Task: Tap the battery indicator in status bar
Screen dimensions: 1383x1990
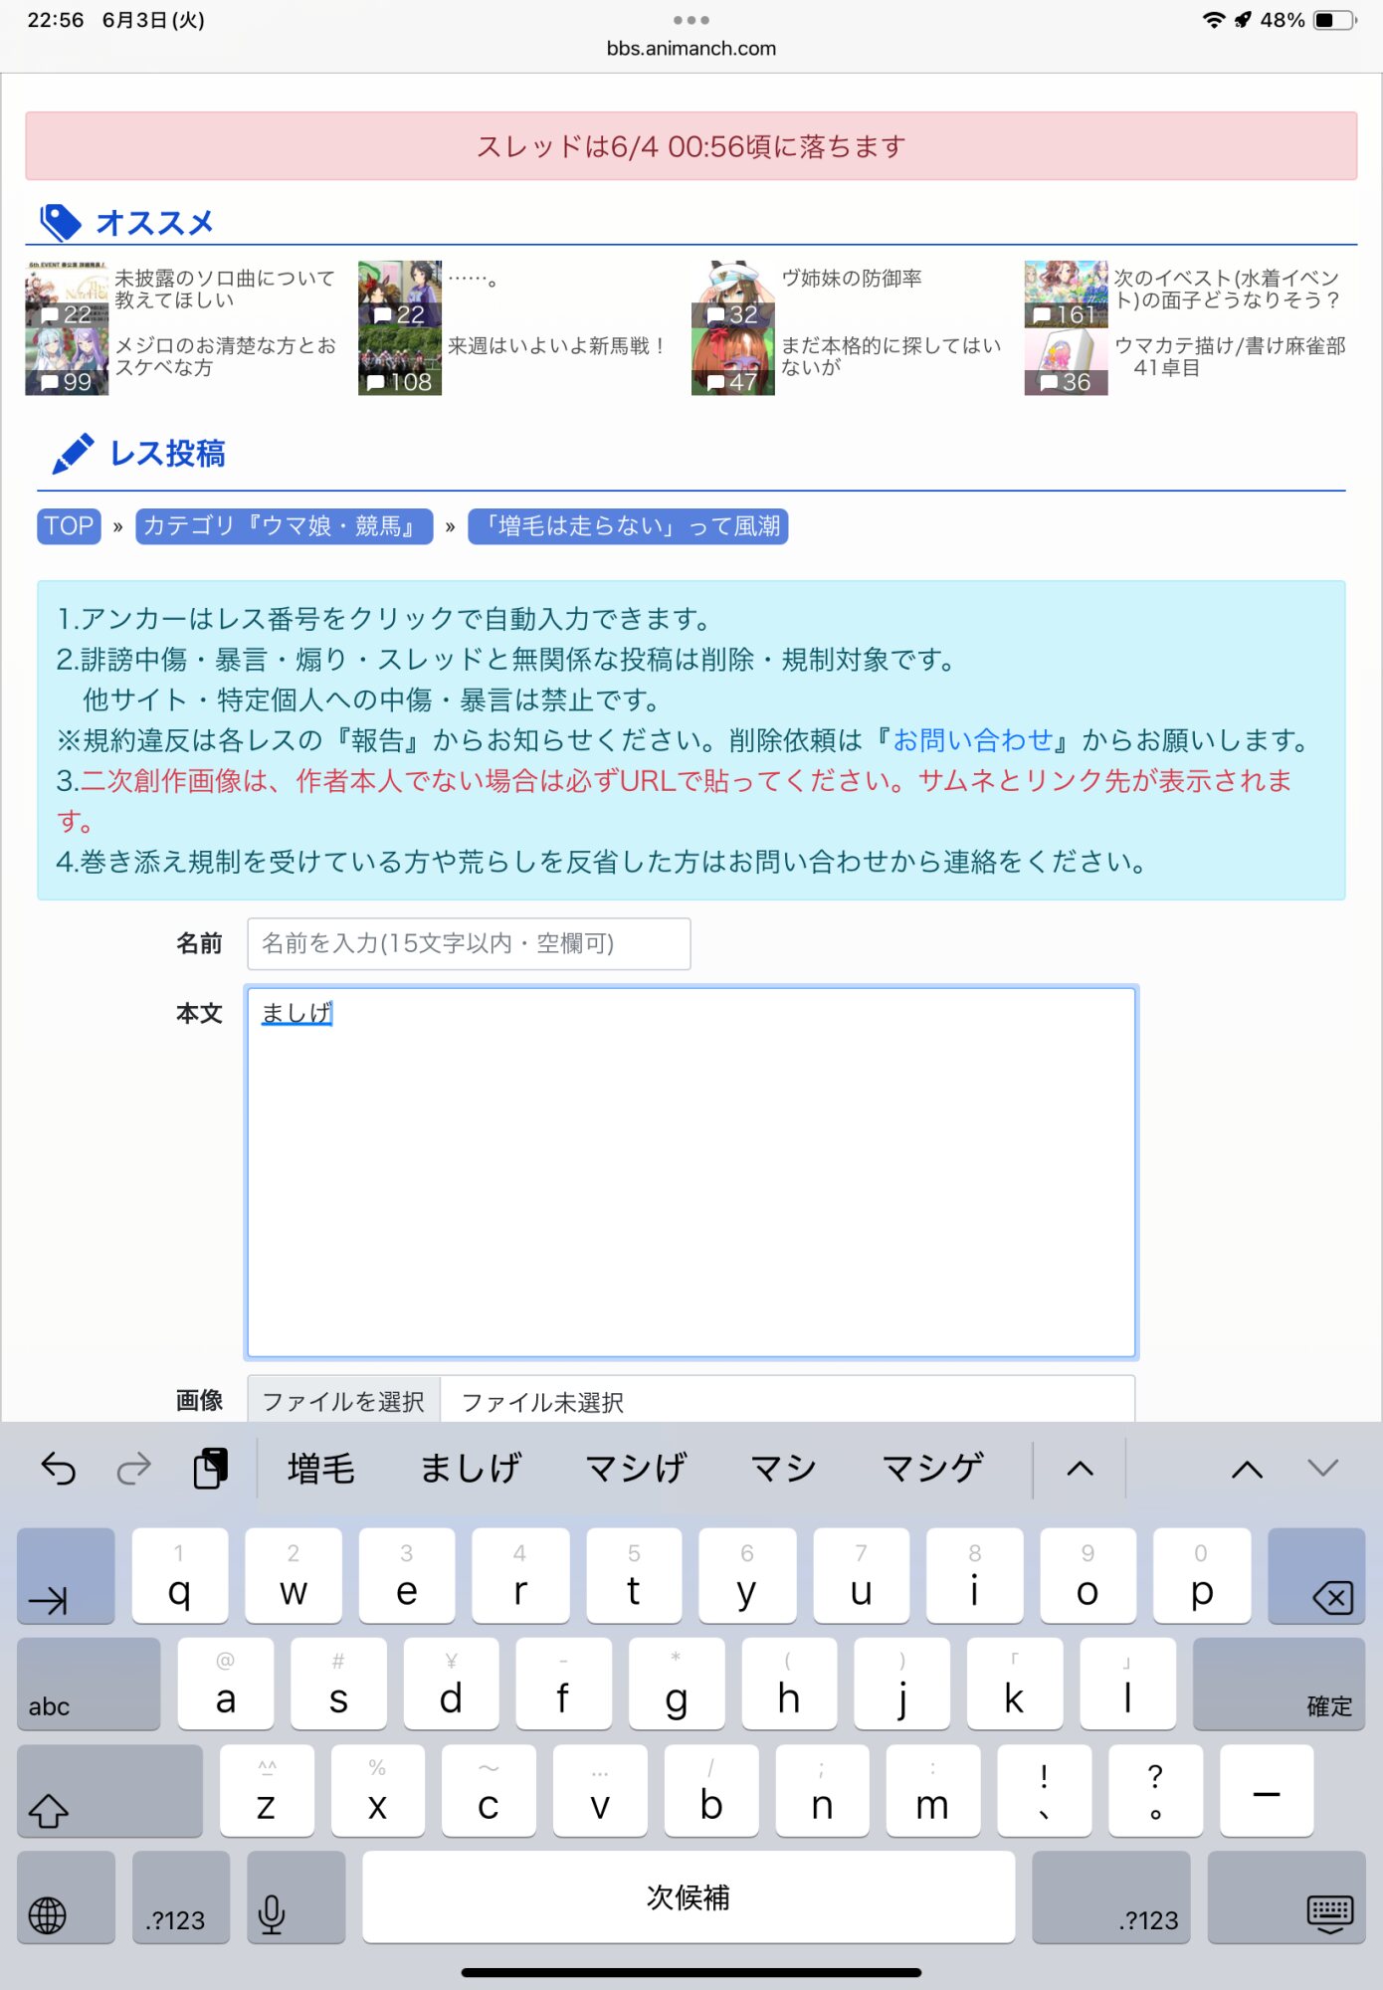Action: coord(1335,20)
